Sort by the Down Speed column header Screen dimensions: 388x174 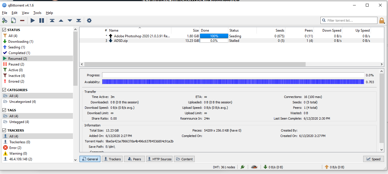328,30
